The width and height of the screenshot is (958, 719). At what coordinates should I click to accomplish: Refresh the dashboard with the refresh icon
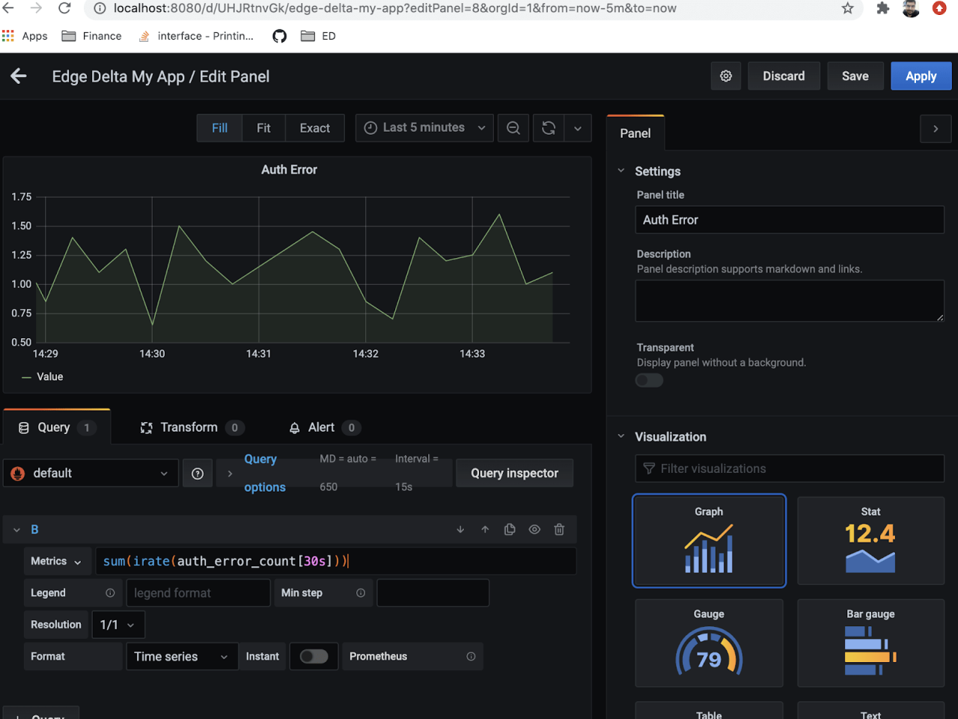point(549,128)
